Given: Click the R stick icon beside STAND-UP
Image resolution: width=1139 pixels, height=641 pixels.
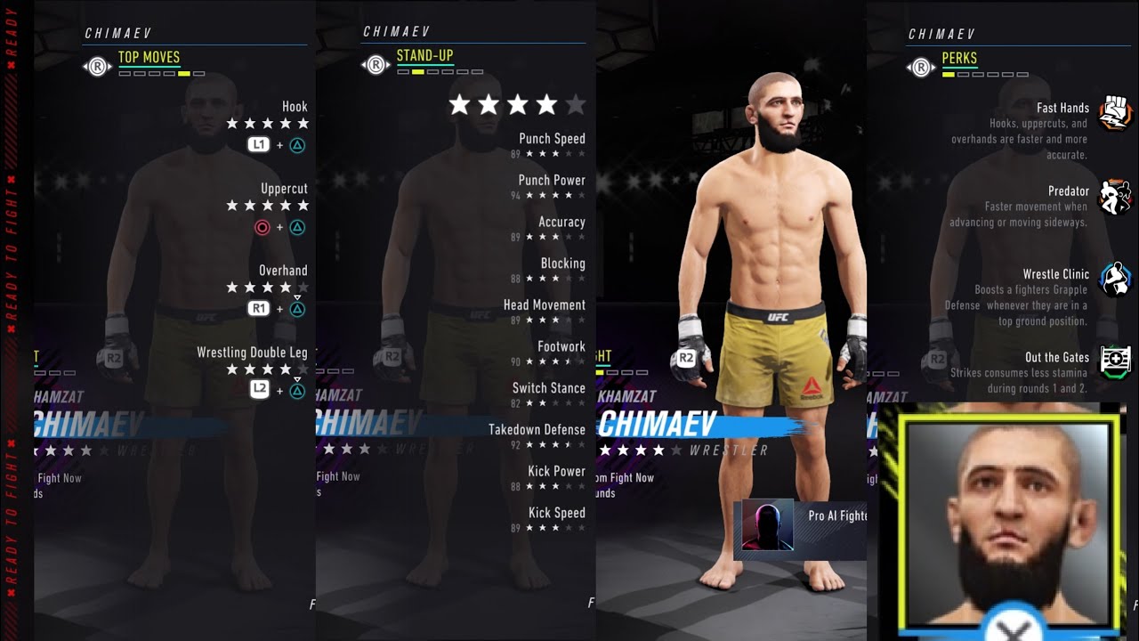Looking at the screenshot, I should [x=374, y=65].
